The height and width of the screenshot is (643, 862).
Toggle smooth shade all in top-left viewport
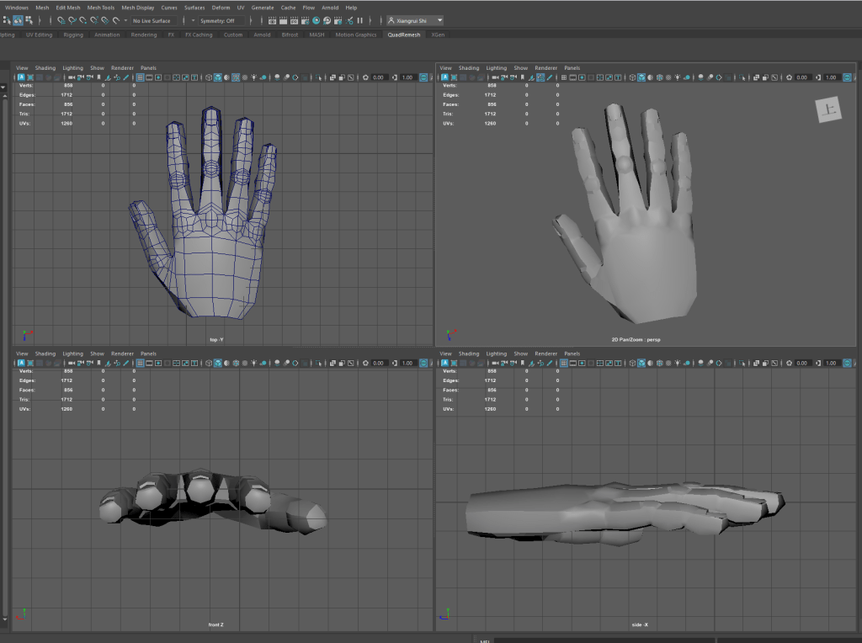[x=218, y=77]
